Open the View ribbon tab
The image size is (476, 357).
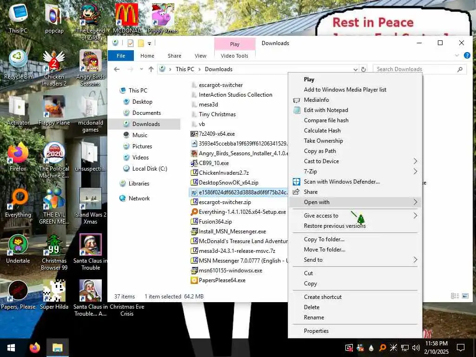[200, 56]
